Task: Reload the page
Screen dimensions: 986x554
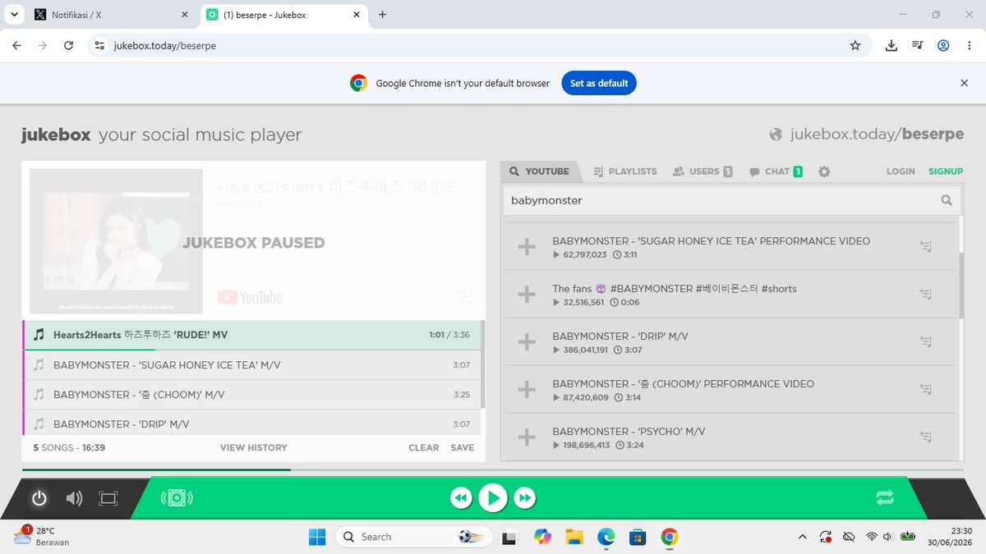Action: [x=68, y=46]
